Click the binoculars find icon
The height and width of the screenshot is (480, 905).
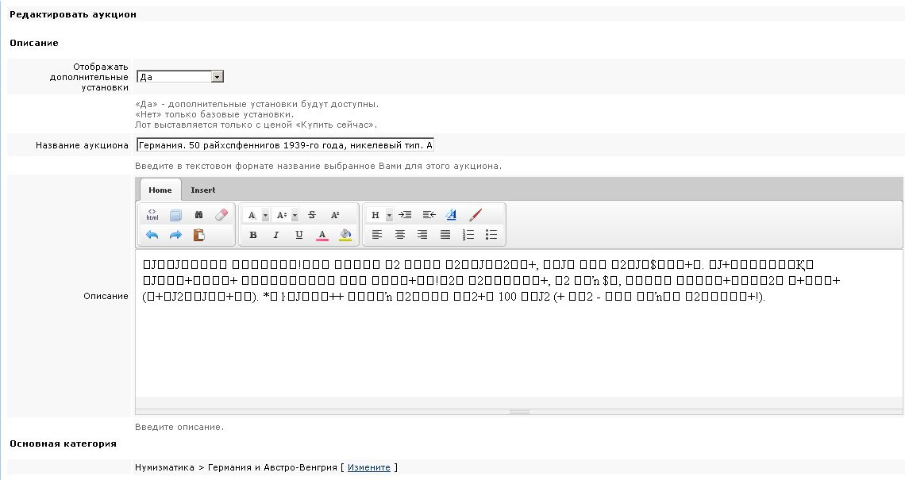(x=198, y=215)
